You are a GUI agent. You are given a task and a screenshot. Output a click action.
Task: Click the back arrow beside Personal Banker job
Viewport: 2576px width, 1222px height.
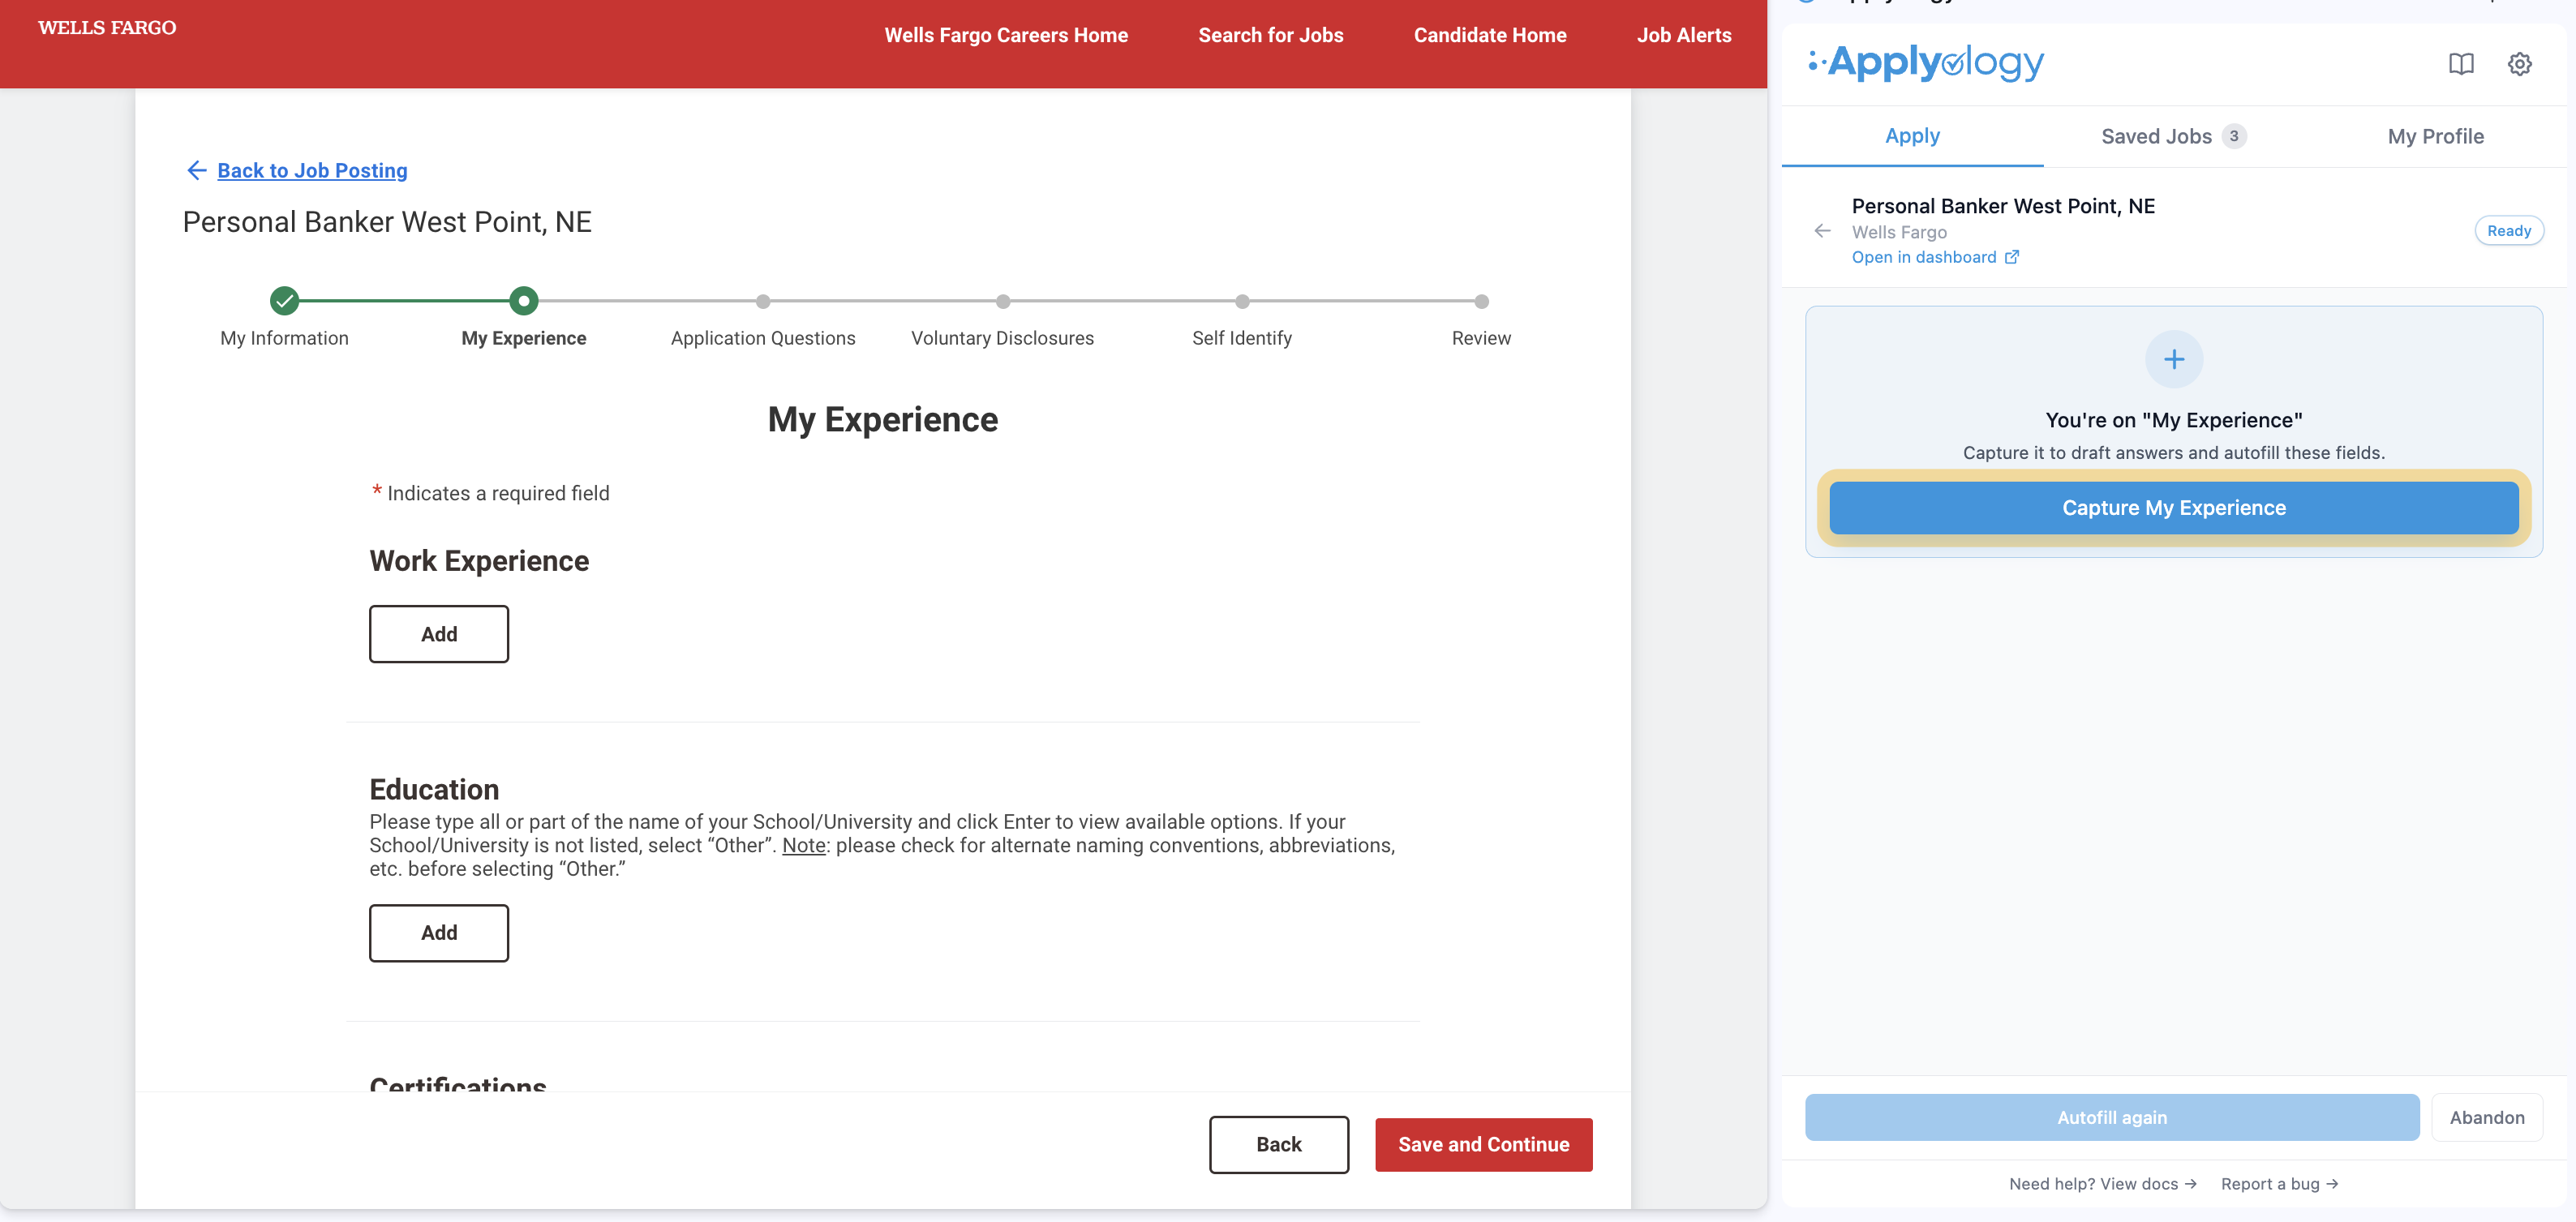coord(1822,231)
